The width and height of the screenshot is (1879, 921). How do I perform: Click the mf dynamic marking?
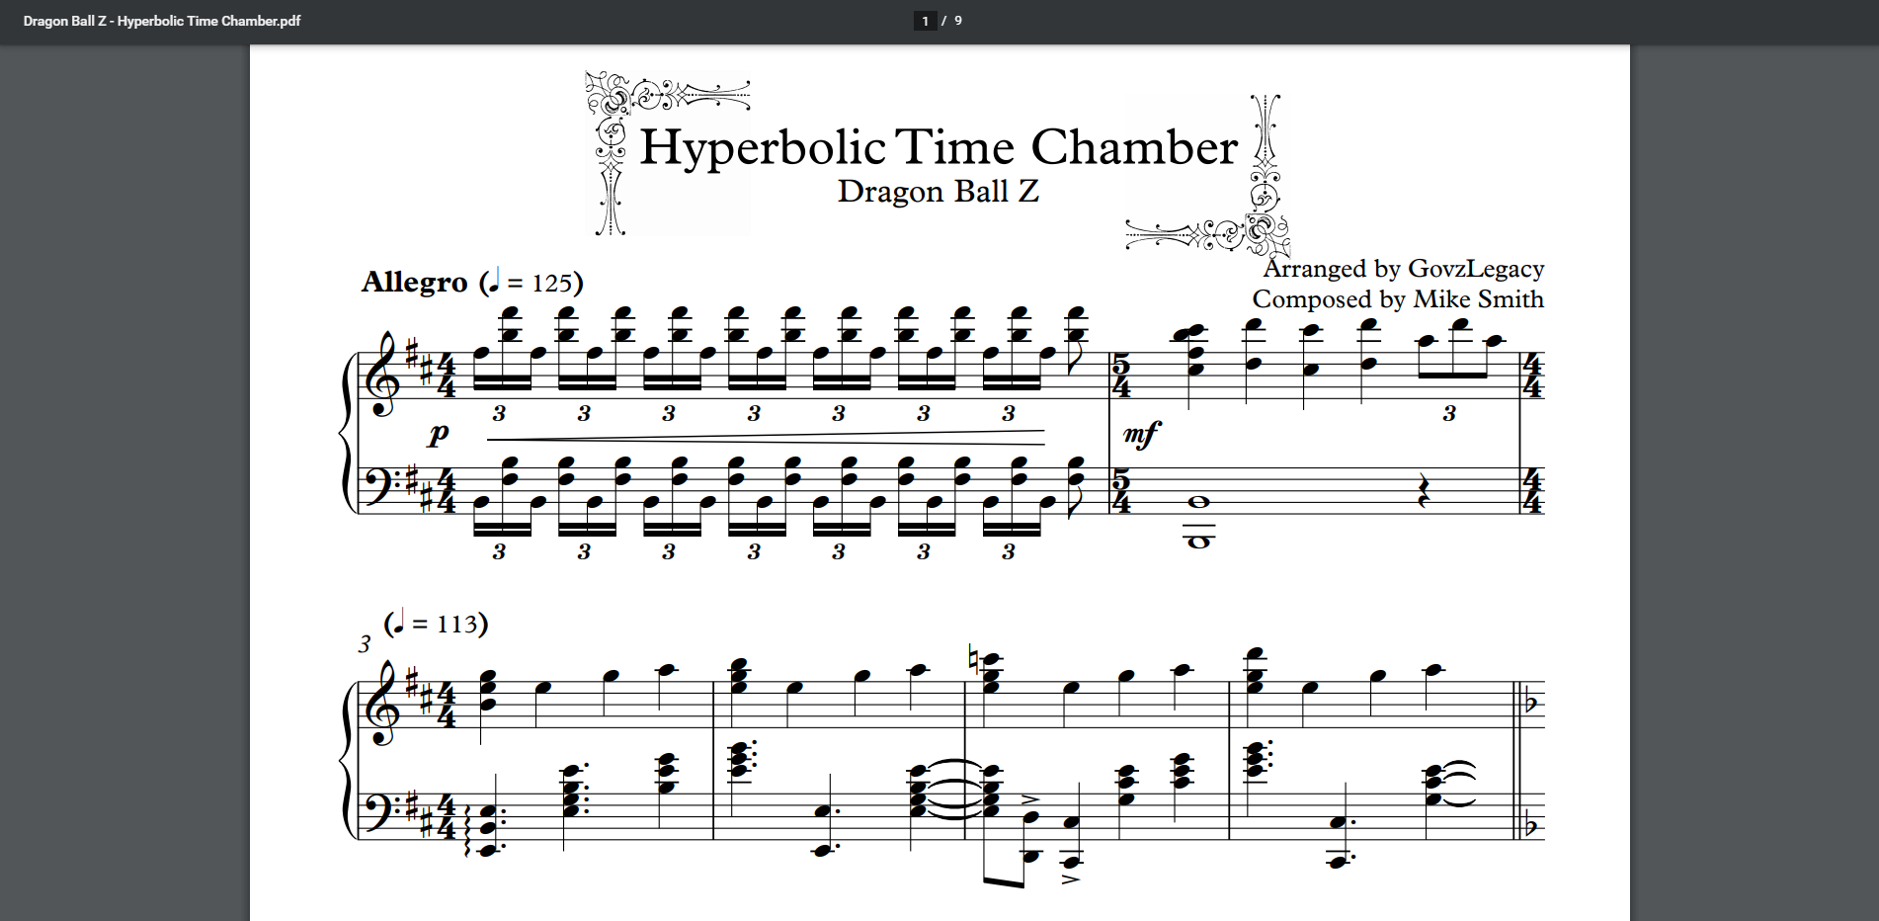point(1141,433)
